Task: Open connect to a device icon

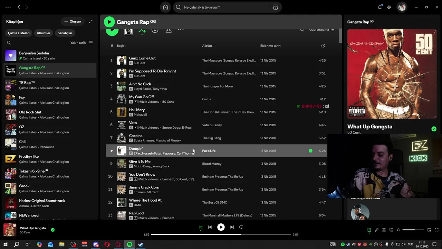Action: click(x=391, y=230)
